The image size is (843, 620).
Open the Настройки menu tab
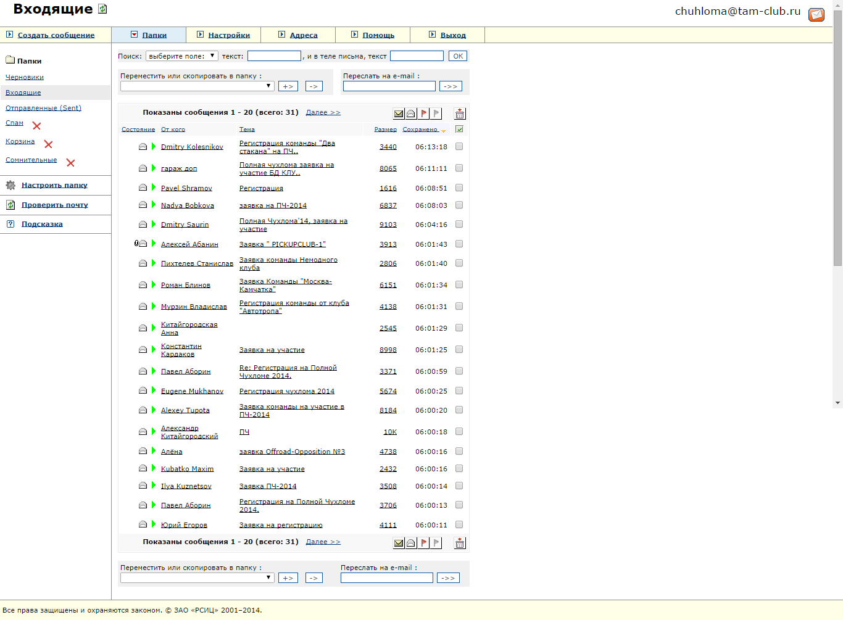pos(228,35)
